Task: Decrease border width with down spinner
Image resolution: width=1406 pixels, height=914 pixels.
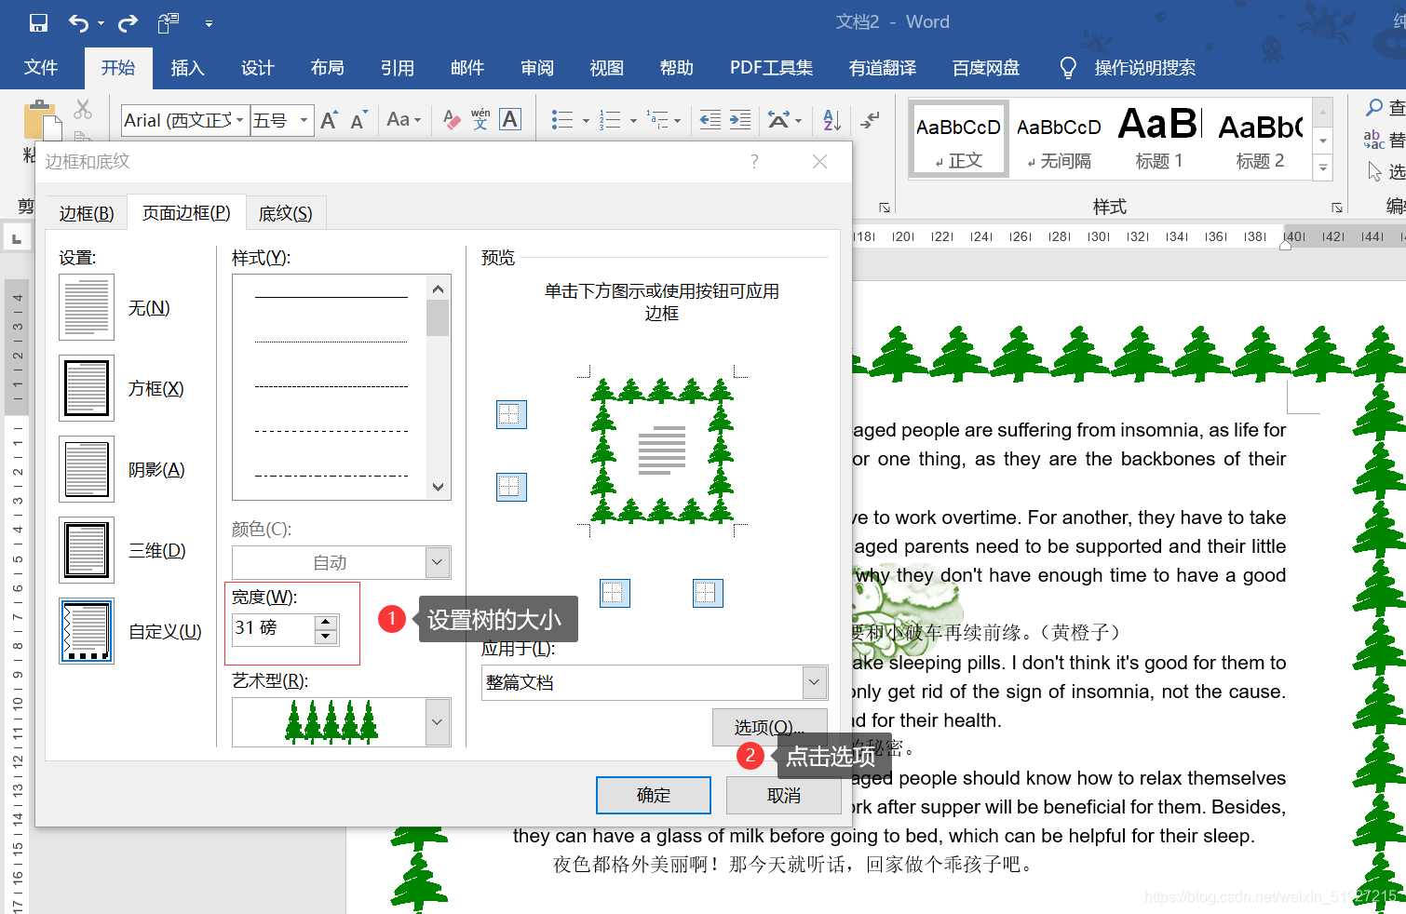Action: pyautogui.click(x=326, y=637)
